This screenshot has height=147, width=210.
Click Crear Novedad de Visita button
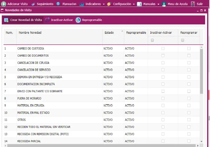pyautogui.click(x=23, y=20)
